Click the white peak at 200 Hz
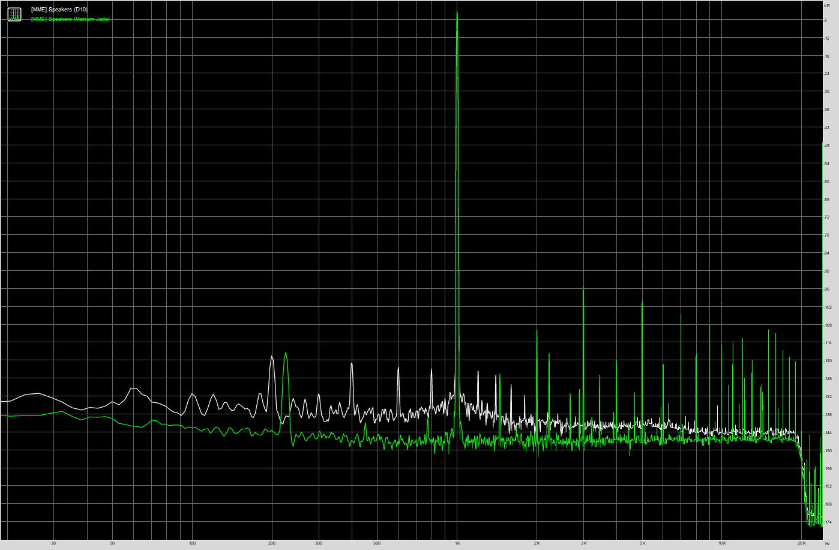Screen dimensions: 839x550 pos(272,357)
